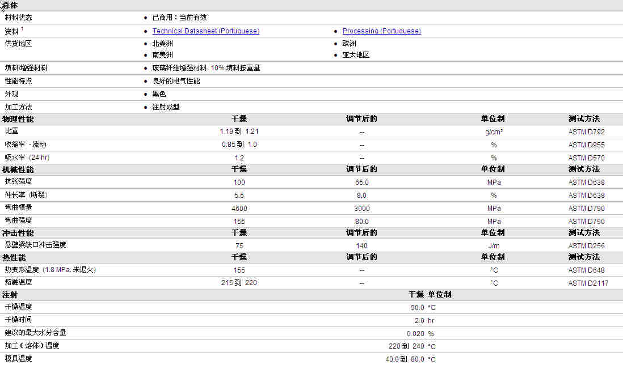Screen dimensions: 623x365
Task: Select the "吸水率 (24 hr)" row label
Action: [27, 158]
